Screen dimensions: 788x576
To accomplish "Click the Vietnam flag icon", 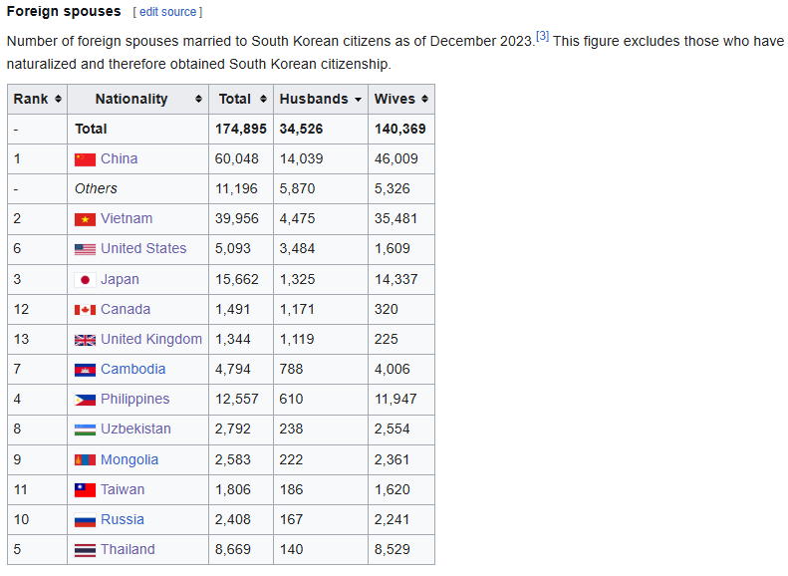I will tap(85, 219).
